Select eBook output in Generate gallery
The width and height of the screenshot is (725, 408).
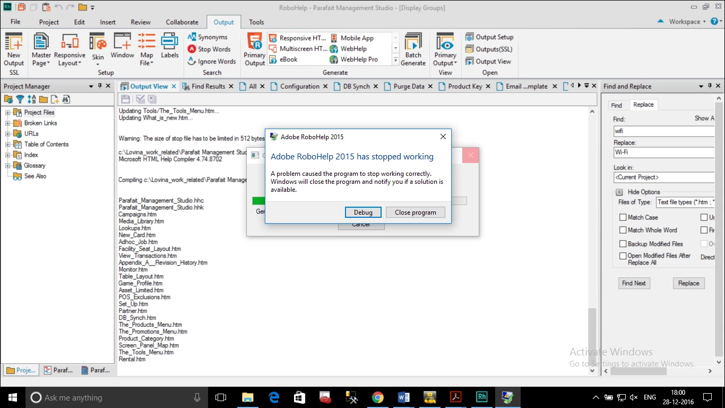(x=283, y=59)
